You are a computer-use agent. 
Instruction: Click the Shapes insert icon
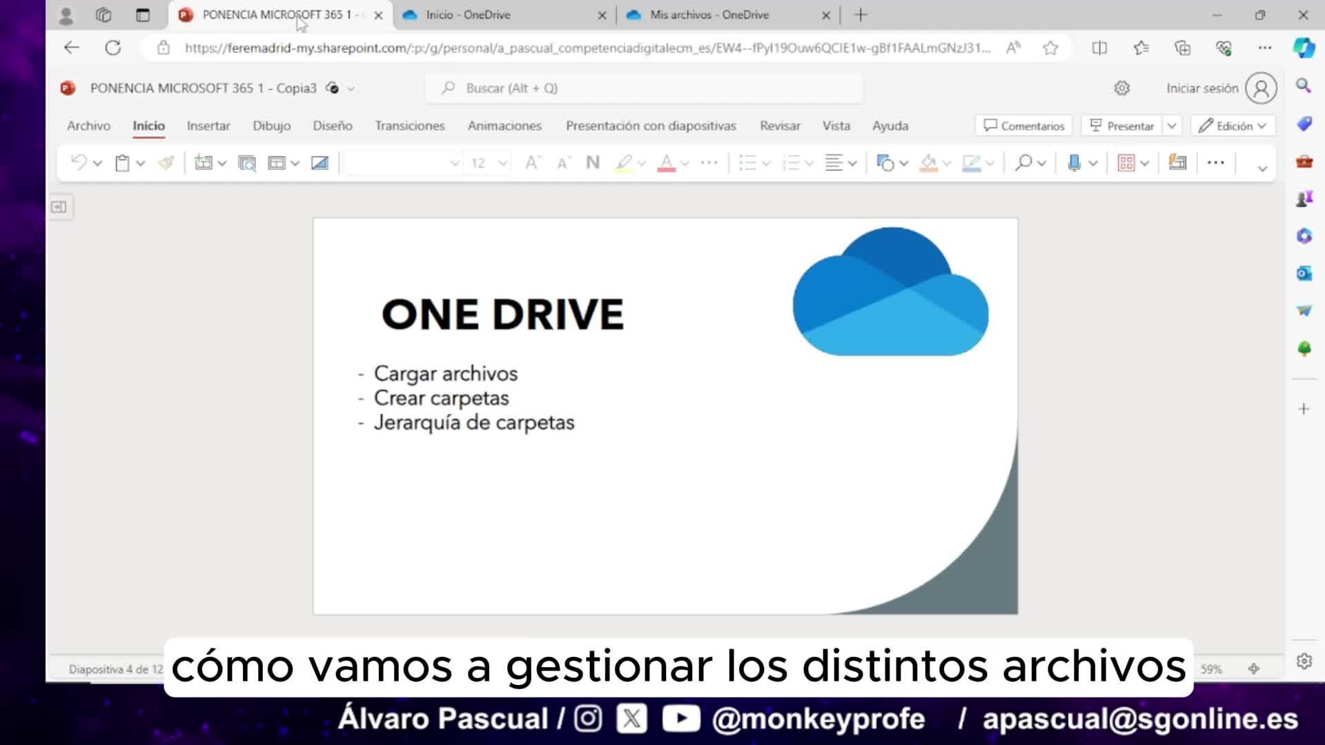(885, 163)
